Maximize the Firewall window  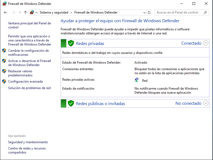click(194, 4)
